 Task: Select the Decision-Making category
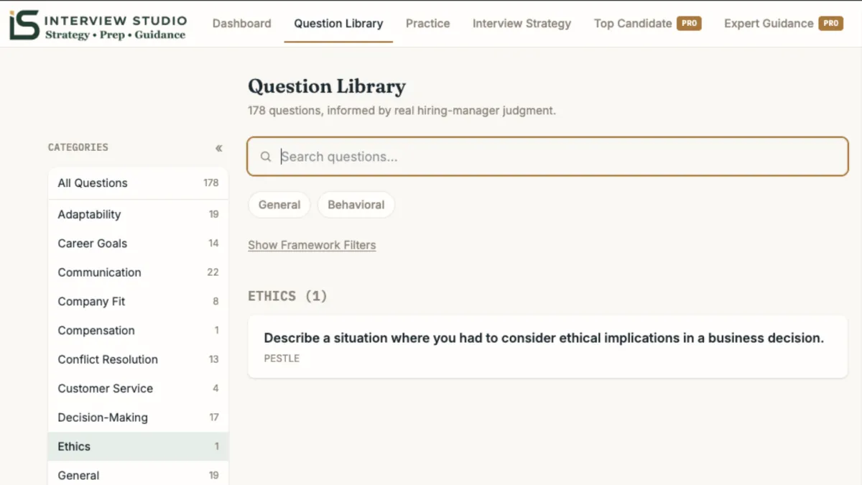[x=138, y=417]
